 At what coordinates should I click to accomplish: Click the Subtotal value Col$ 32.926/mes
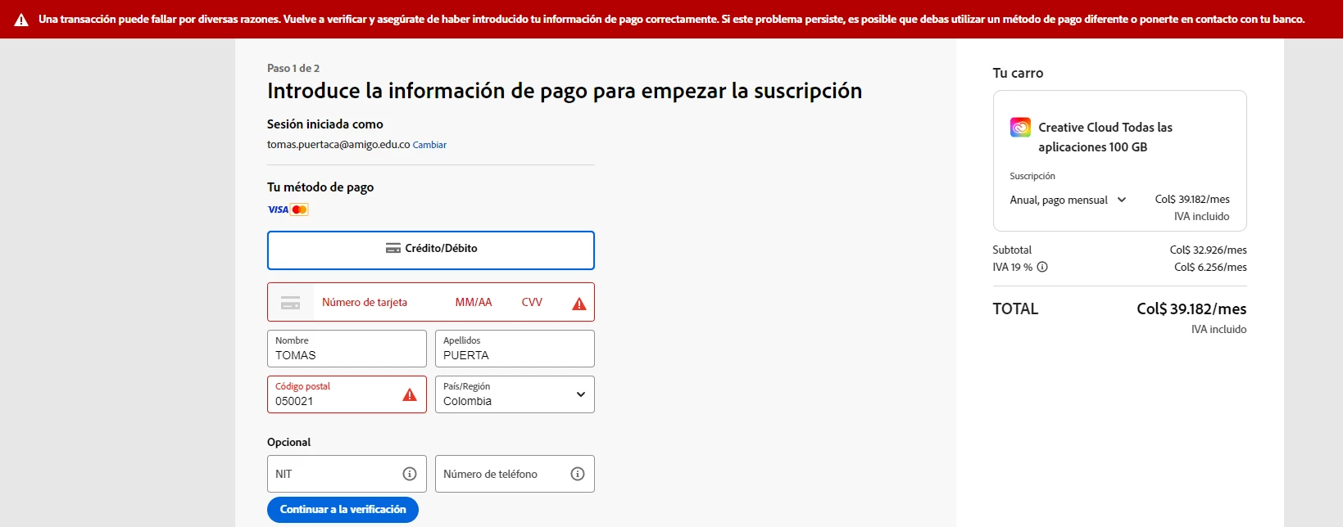pyautogui.click(x=1208, y=250)
